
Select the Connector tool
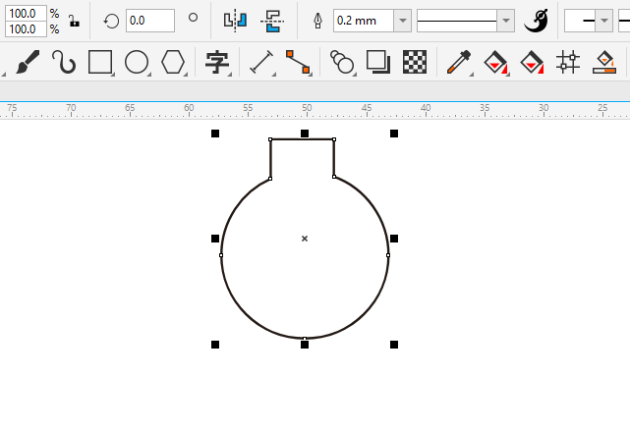coord(298,63)
